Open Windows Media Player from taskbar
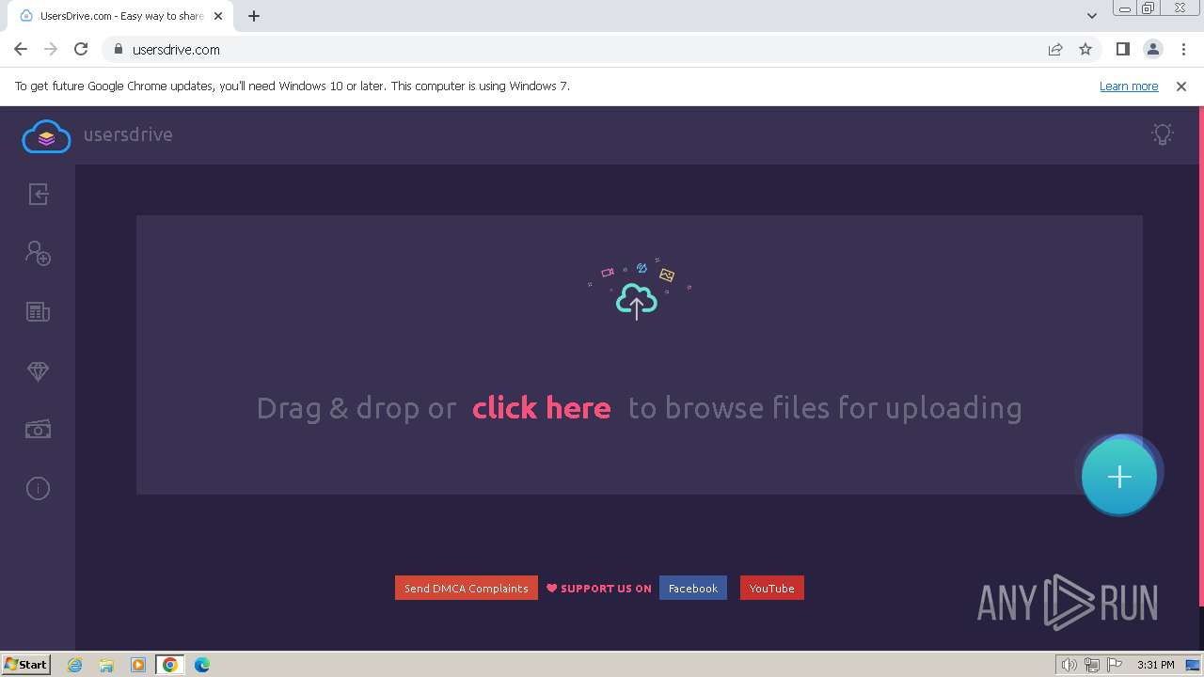The height and width of the screenshot is (677, 1204). [x=138, y=665]
